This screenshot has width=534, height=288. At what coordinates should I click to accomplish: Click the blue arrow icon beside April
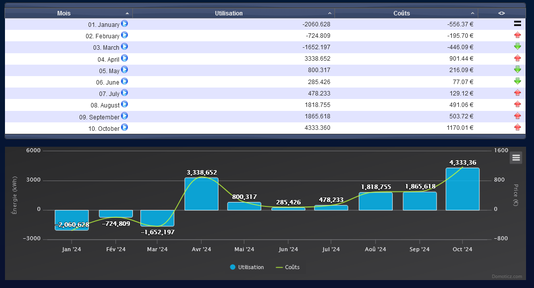pos(124,58)
